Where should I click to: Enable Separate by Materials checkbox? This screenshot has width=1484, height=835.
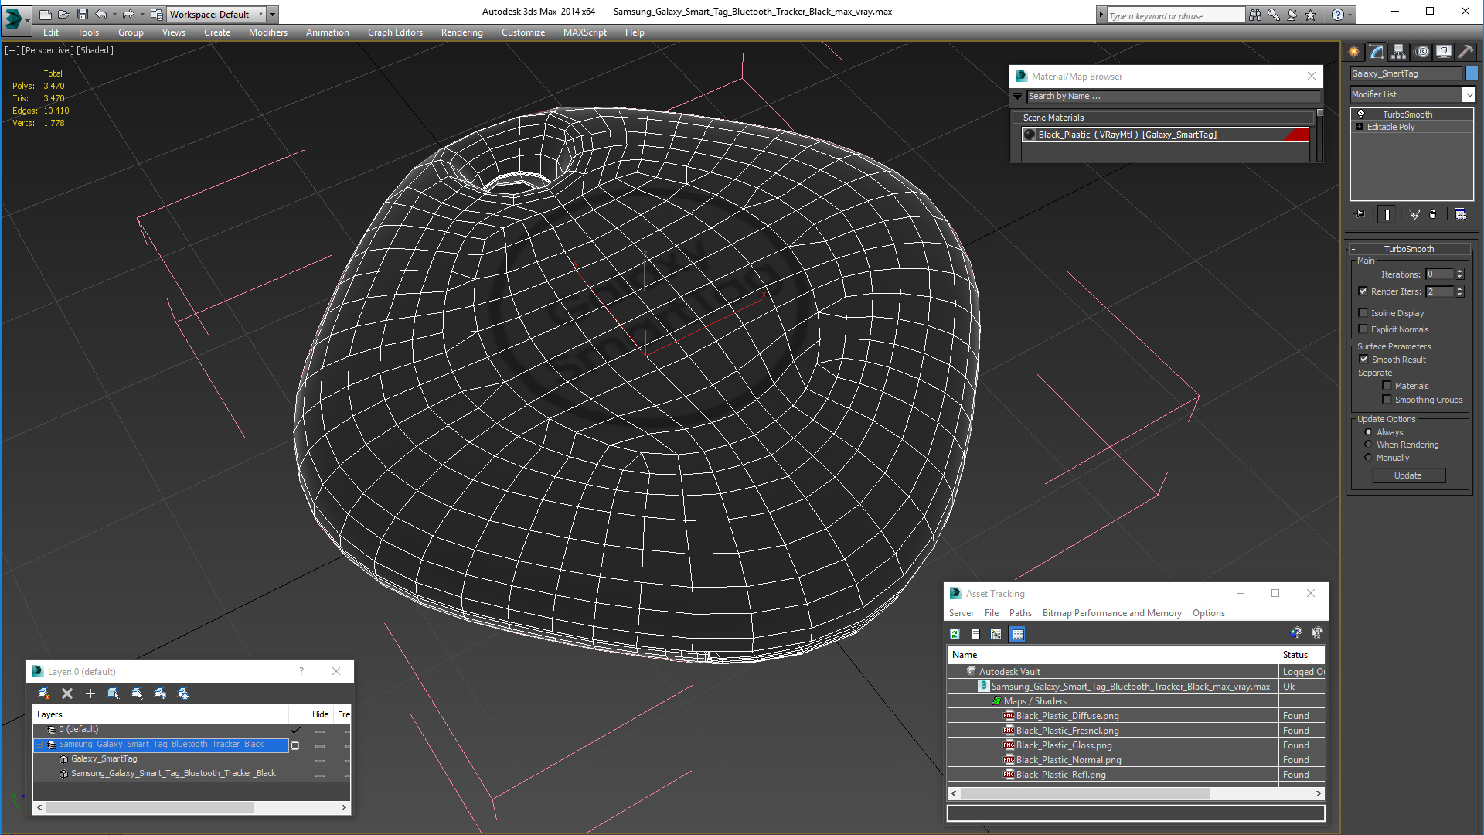(x=1387, y=386)
